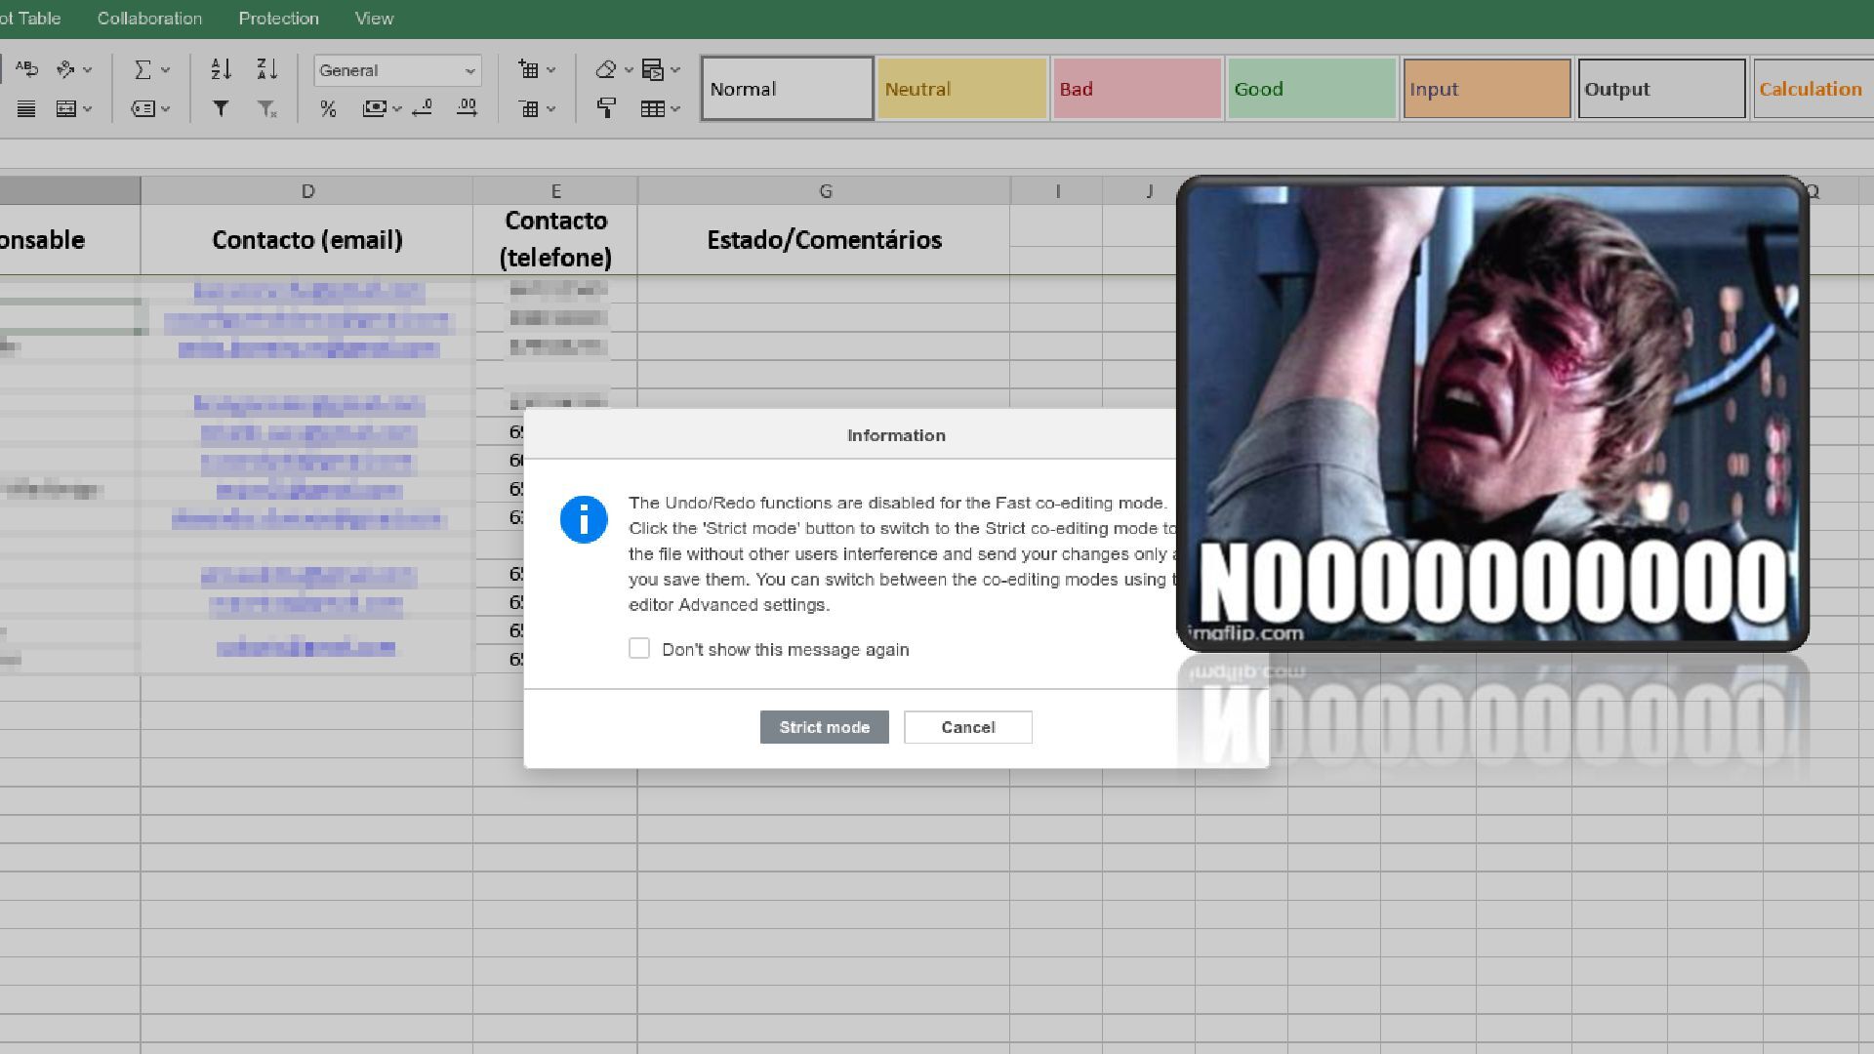Apply the Output cell style
The height and width of the screenshot is (1054, 1874).
(x=1661, y=89)
